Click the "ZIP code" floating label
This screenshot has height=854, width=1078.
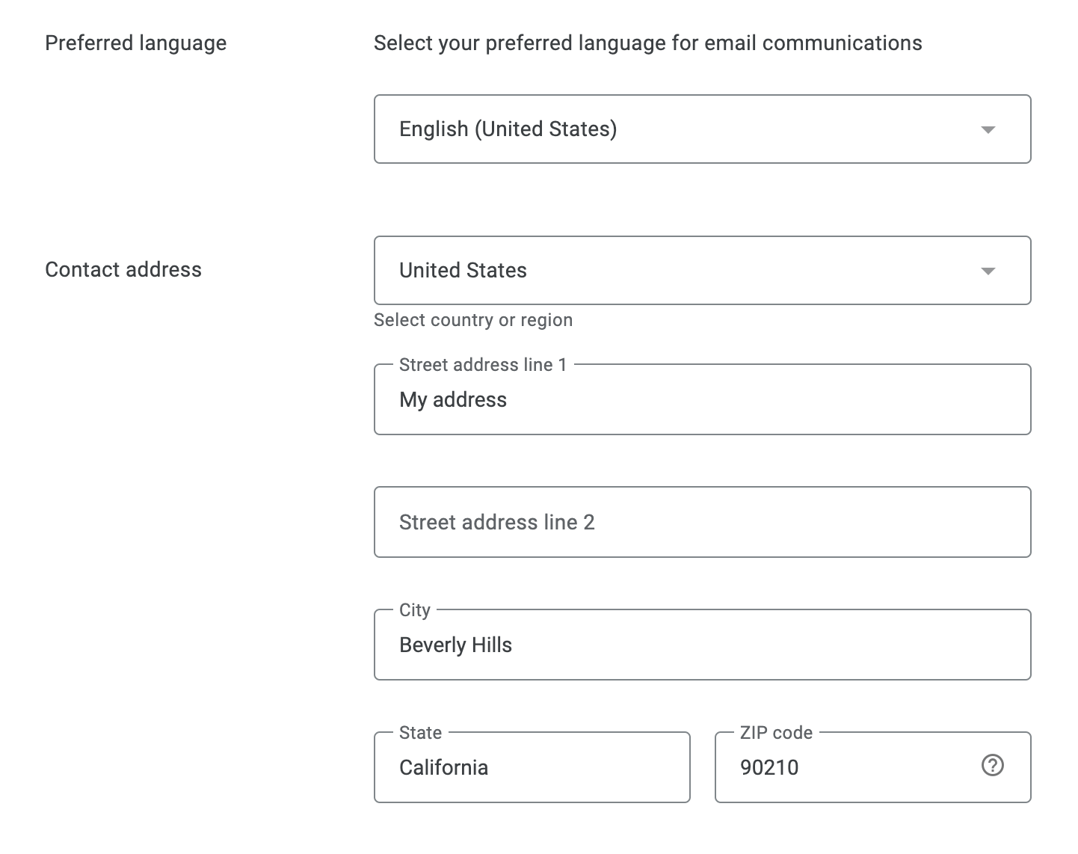pos(776,733)
